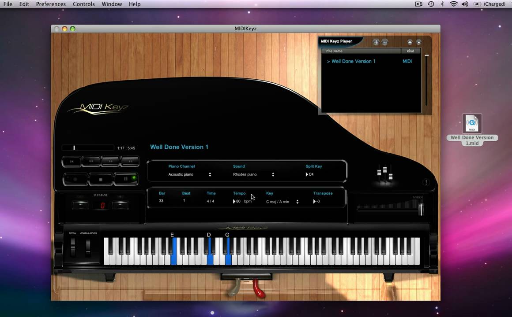512x317 pixels.
Task: Click the Kind column header
Action: (410, 51)
